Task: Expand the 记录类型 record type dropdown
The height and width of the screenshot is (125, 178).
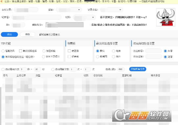Action: [x=111, y=10]
